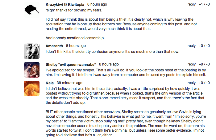Open Amaranth's black-and-white profile picture
The image size is (216, 140).
pyautogui.click(x=32, y=51)
